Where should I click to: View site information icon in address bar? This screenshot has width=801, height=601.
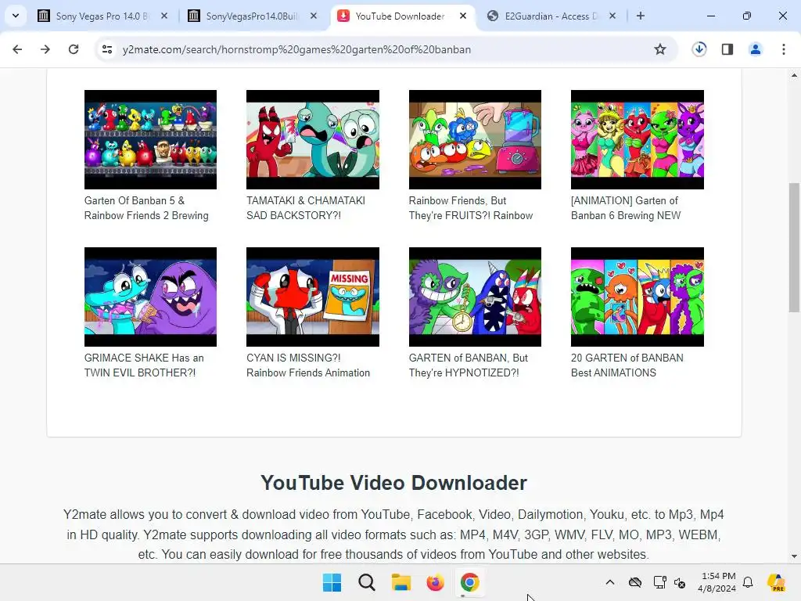[107, 49]
